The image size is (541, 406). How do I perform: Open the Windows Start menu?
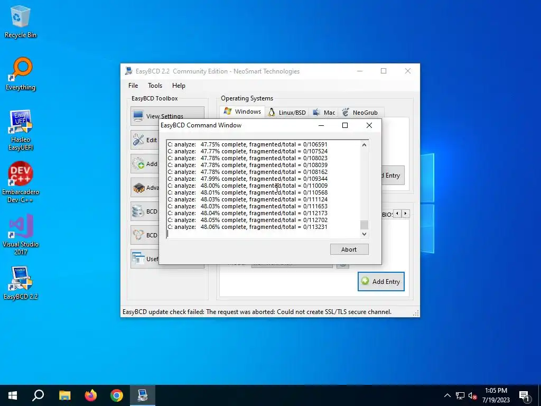click(13, 395)
